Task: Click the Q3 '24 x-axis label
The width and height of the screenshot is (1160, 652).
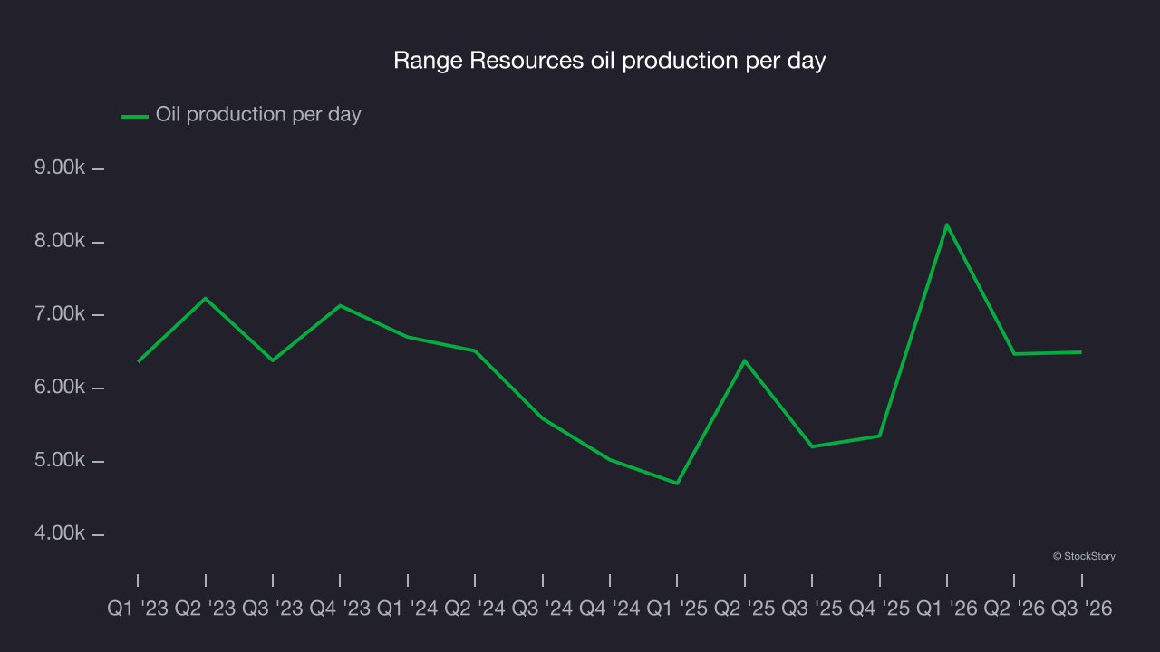Action: pyautogui.click(x=543, y=609)
